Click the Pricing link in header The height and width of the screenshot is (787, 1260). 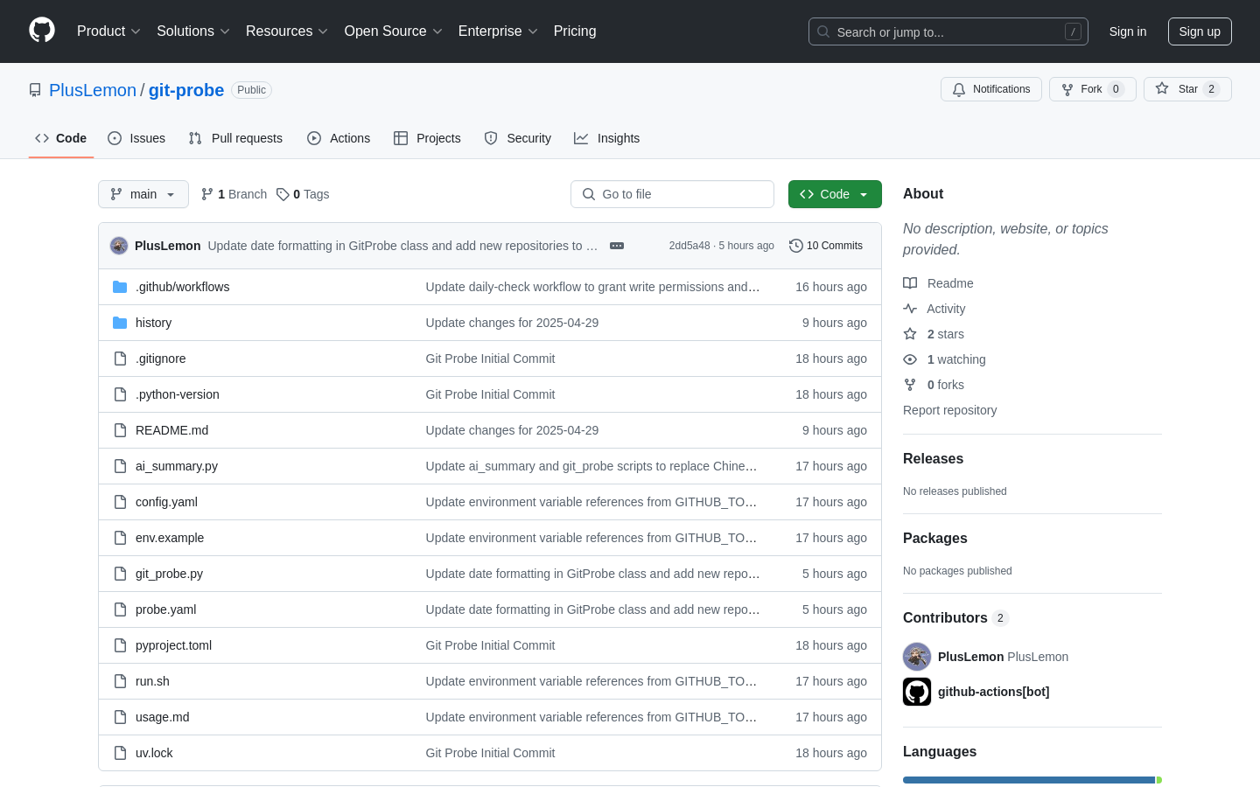(x=575, y=31)
